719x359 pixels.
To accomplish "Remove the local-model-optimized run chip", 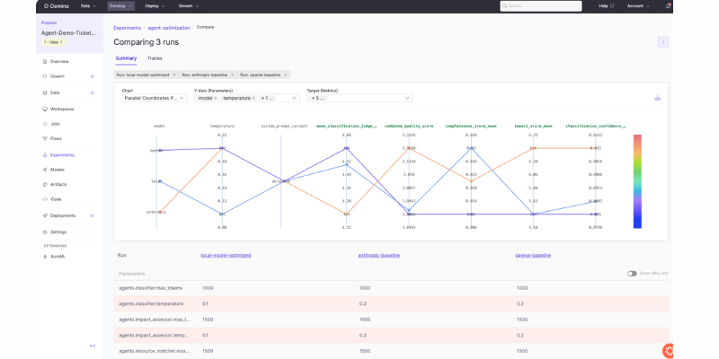I will pos(174,74).
